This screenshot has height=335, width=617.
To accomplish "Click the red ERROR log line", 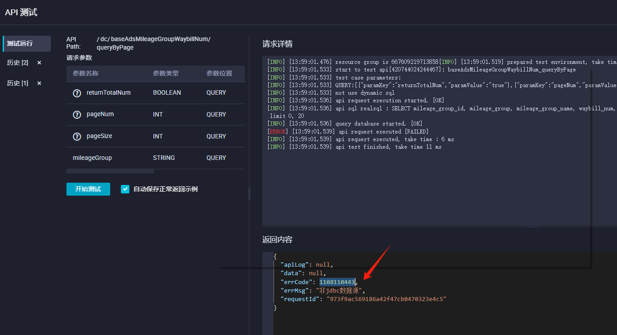I will (348, 131).
